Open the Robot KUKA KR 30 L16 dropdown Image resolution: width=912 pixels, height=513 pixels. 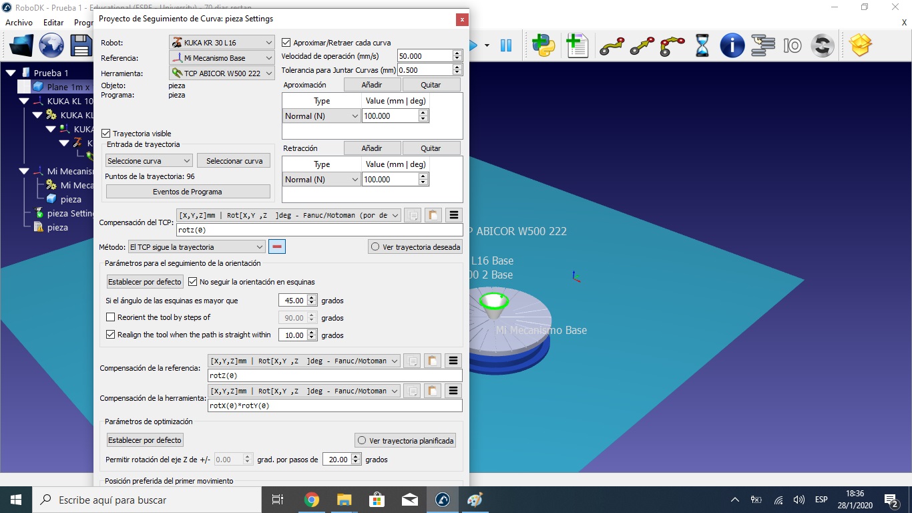(222, 43)
